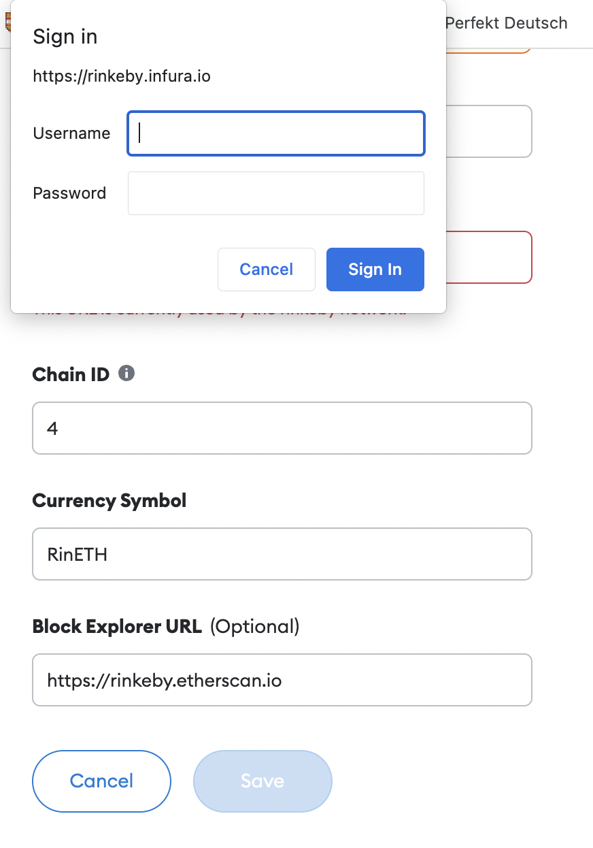Image resolution: width=593 pixels, height=848 pixels.
Task: Click the red-bordered RPC URL field edge
Action: (x=489, y=257)
